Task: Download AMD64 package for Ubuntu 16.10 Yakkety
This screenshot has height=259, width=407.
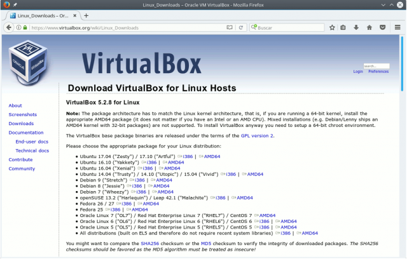Action: click(176, 163)
